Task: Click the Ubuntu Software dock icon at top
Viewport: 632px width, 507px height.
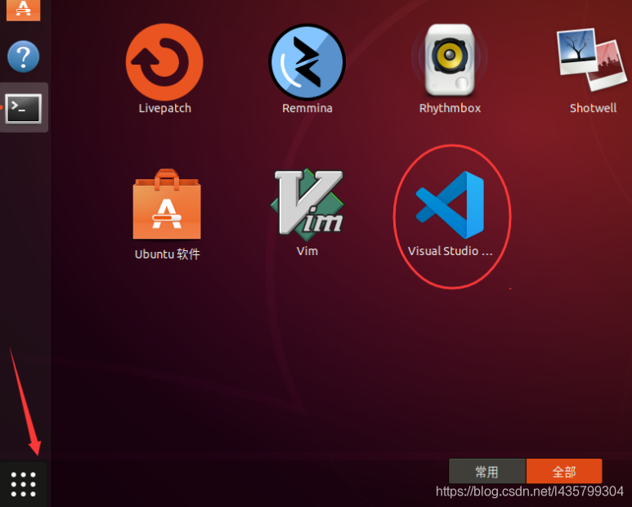Action: pyautogui.click(x=24, y=10)
